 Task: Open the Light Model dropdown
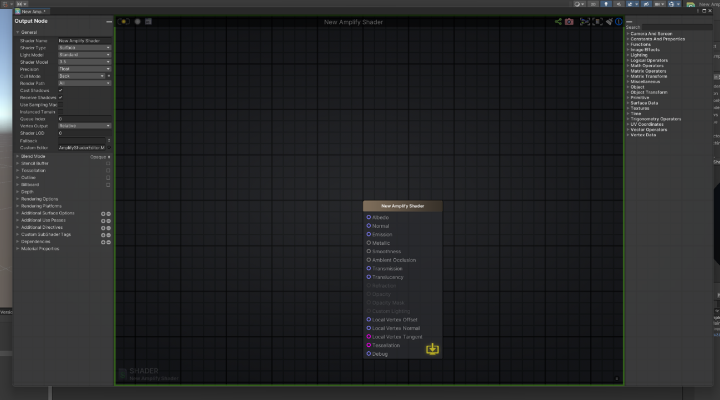(x=84, y=55)
